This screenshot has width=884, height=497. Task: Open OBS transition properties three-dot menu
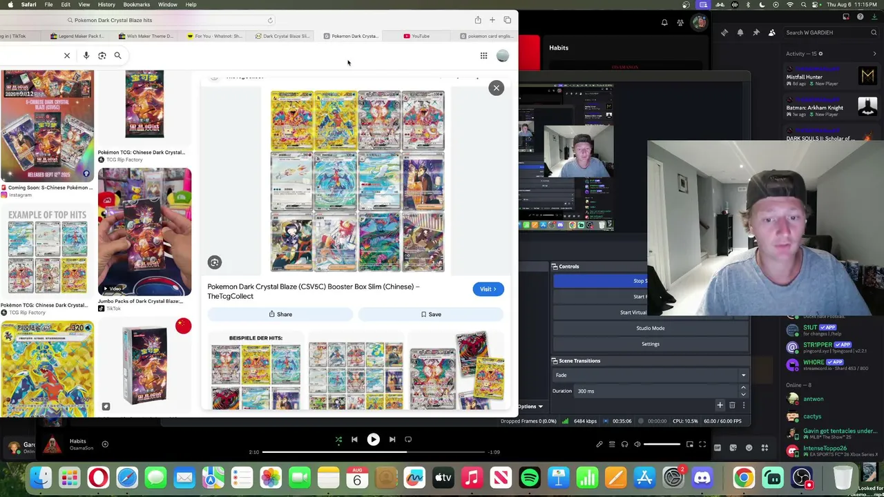pos(744,405)
